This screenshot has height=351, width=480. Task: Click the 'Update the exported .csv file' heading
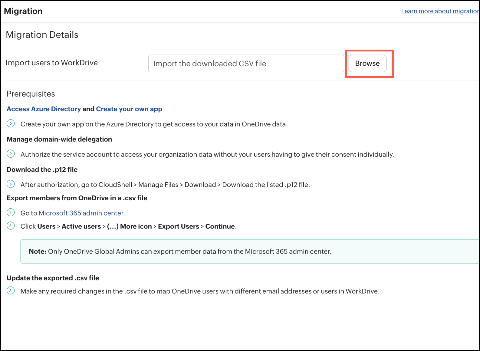[x=53, y=278]
